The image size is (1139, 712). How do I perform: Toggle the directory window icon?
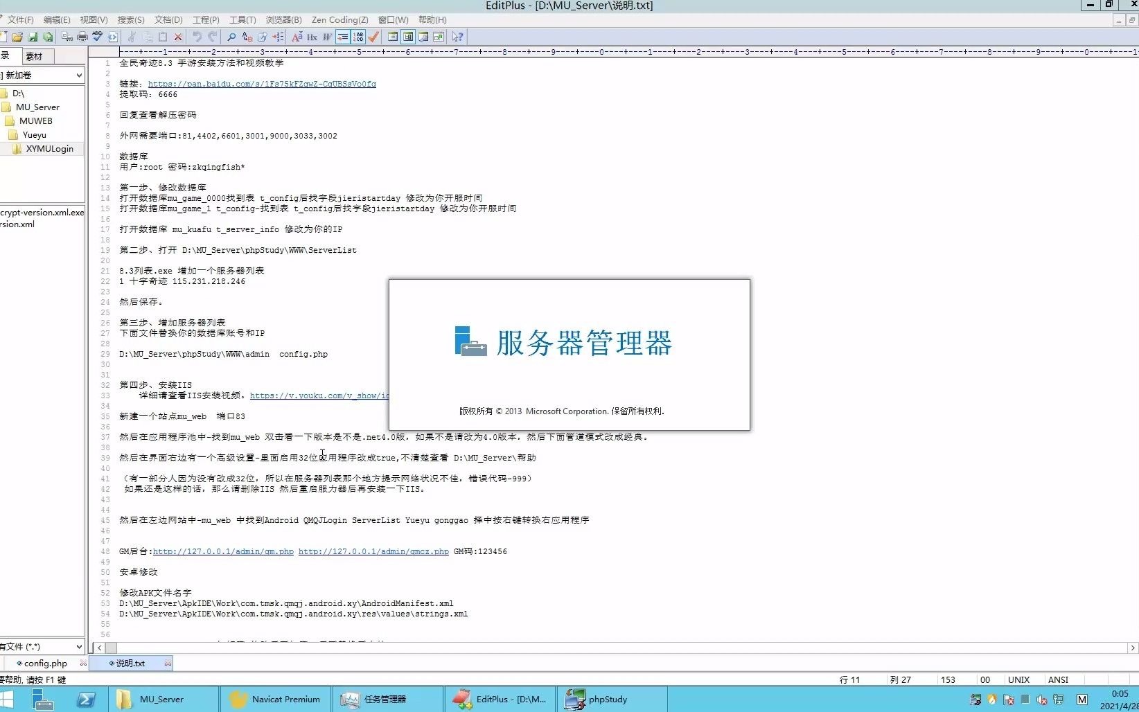tap(408, 37)
